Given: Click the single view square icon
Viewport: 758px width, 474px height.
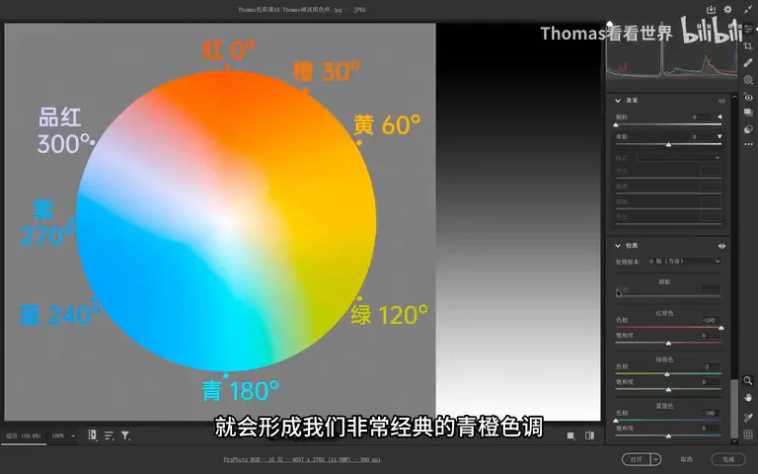Looking at the screenshot, I should 570,435.
